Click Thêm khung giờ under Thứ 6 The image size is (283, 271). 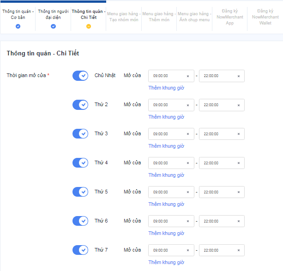point(166,233)
